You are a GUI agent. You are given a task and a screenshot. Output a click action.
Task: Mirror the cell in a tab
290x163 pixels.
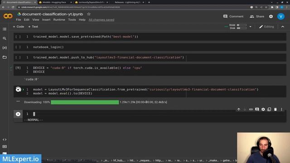point(269,110)
